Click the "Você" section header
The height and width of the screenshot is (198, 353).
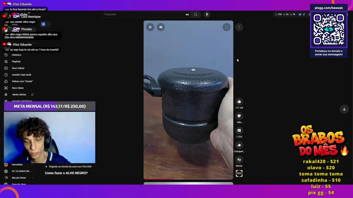click(7, 48)
